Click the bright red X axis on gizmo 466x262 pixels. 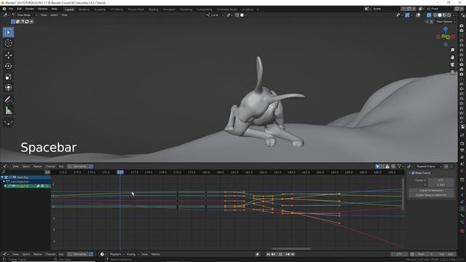[x=453, y=36]
